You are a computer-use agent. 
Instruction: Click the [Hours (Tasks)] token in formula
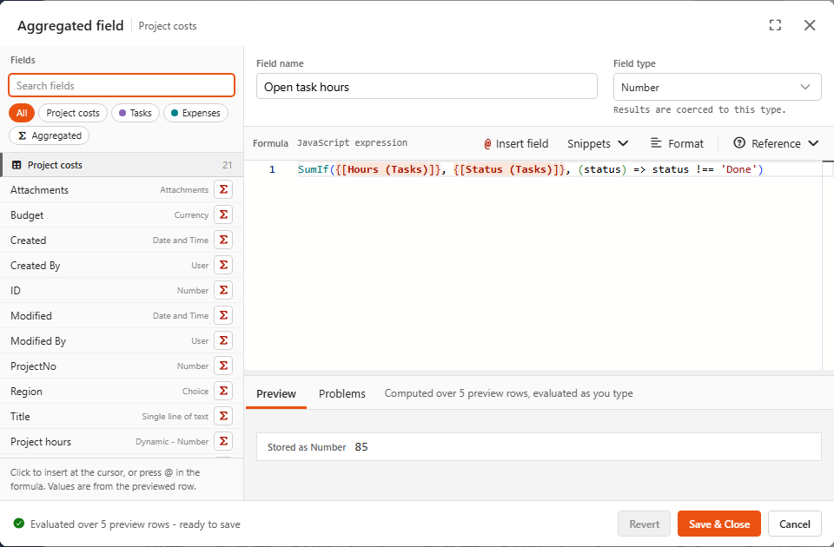387,169
